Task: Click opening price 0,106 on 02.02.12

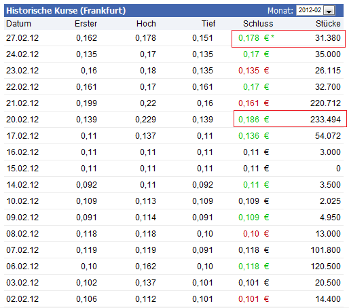Action: (86, 299)
